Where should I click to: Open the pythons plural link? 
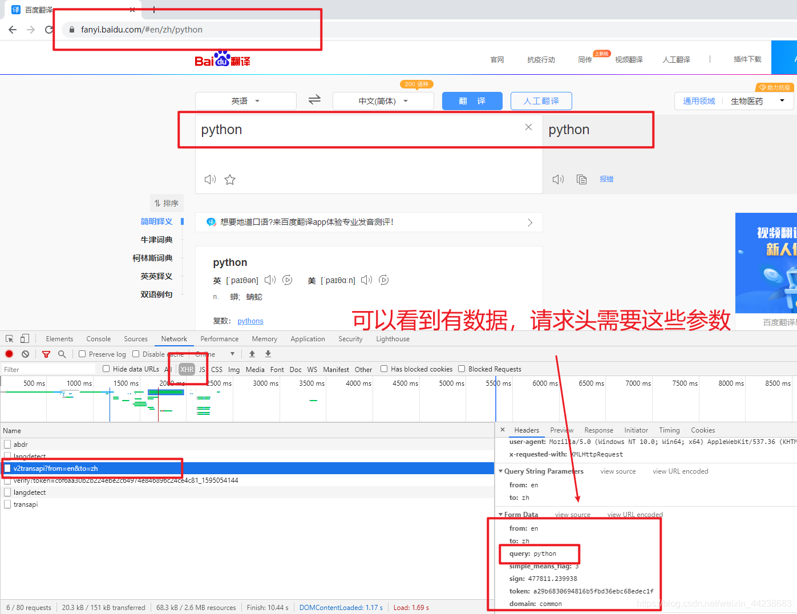pos(250,321)
